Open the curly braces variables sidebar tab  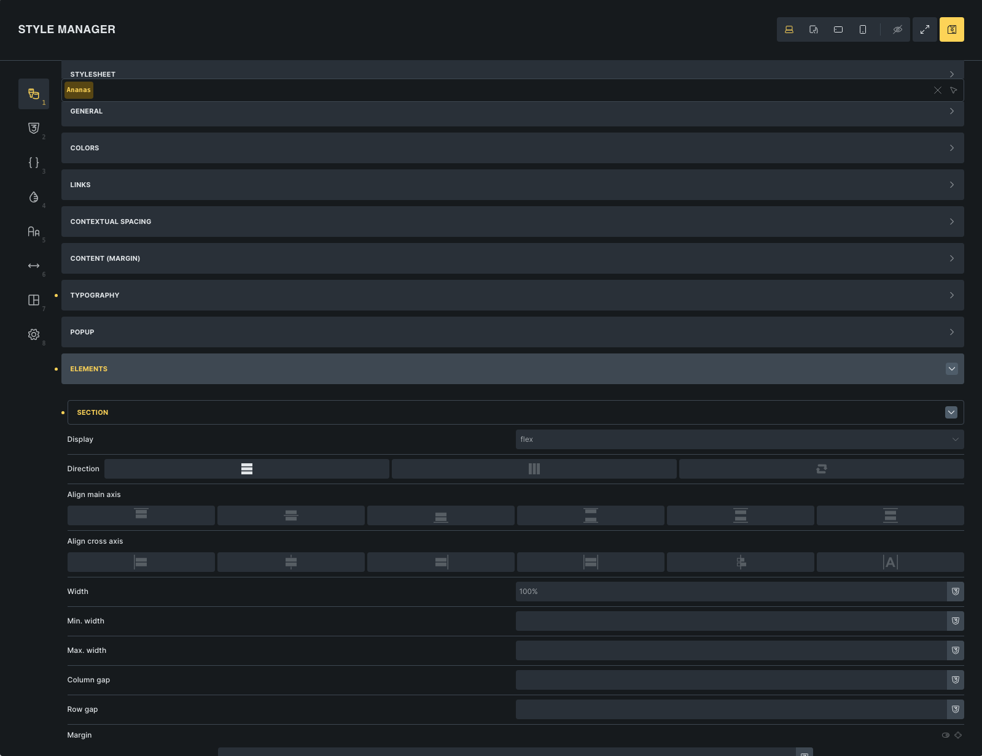point(34,163)
